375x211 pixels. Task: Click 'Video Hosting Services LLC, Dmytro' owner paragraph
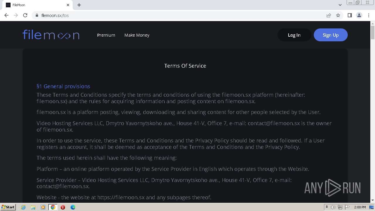(184, 126)
